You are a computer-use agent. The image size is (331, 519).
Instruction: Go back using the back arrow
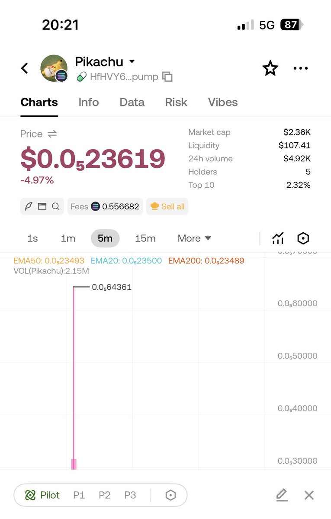click(x=25, y=68)
